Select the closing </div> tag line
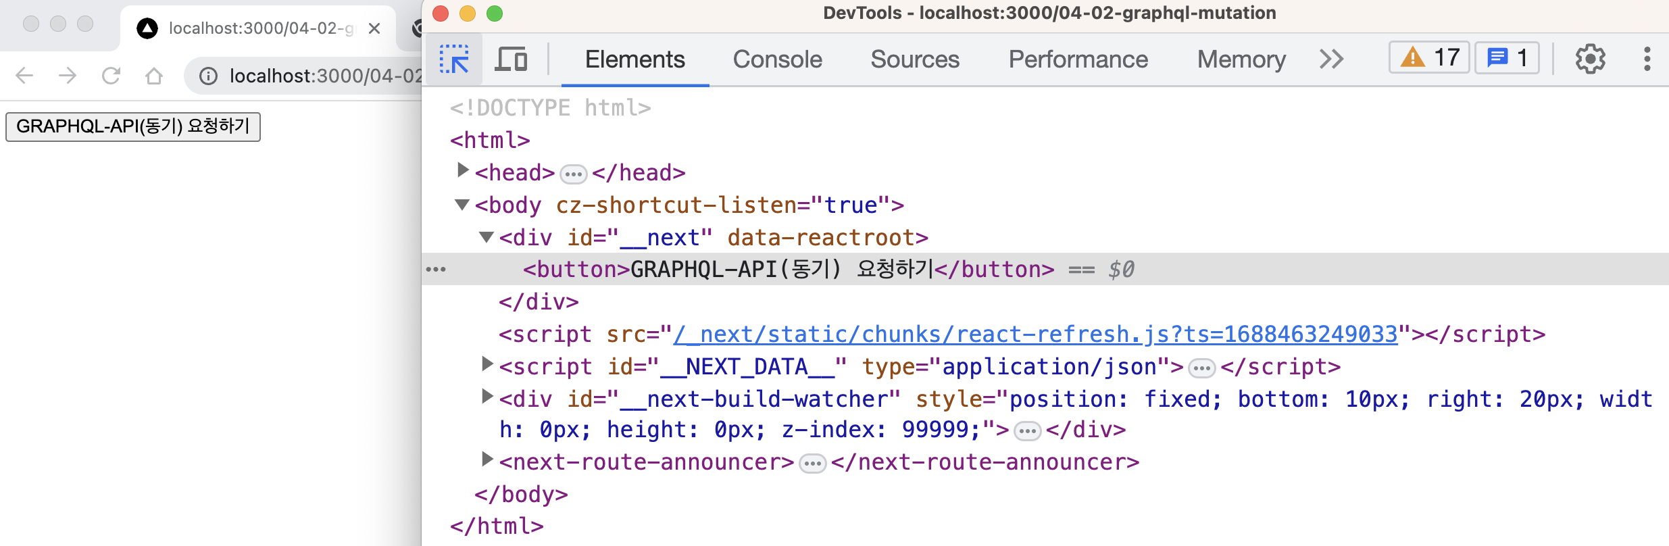The width and height of the screenshot is (1669, 546). pyautogui.click(x=539, y=302)
